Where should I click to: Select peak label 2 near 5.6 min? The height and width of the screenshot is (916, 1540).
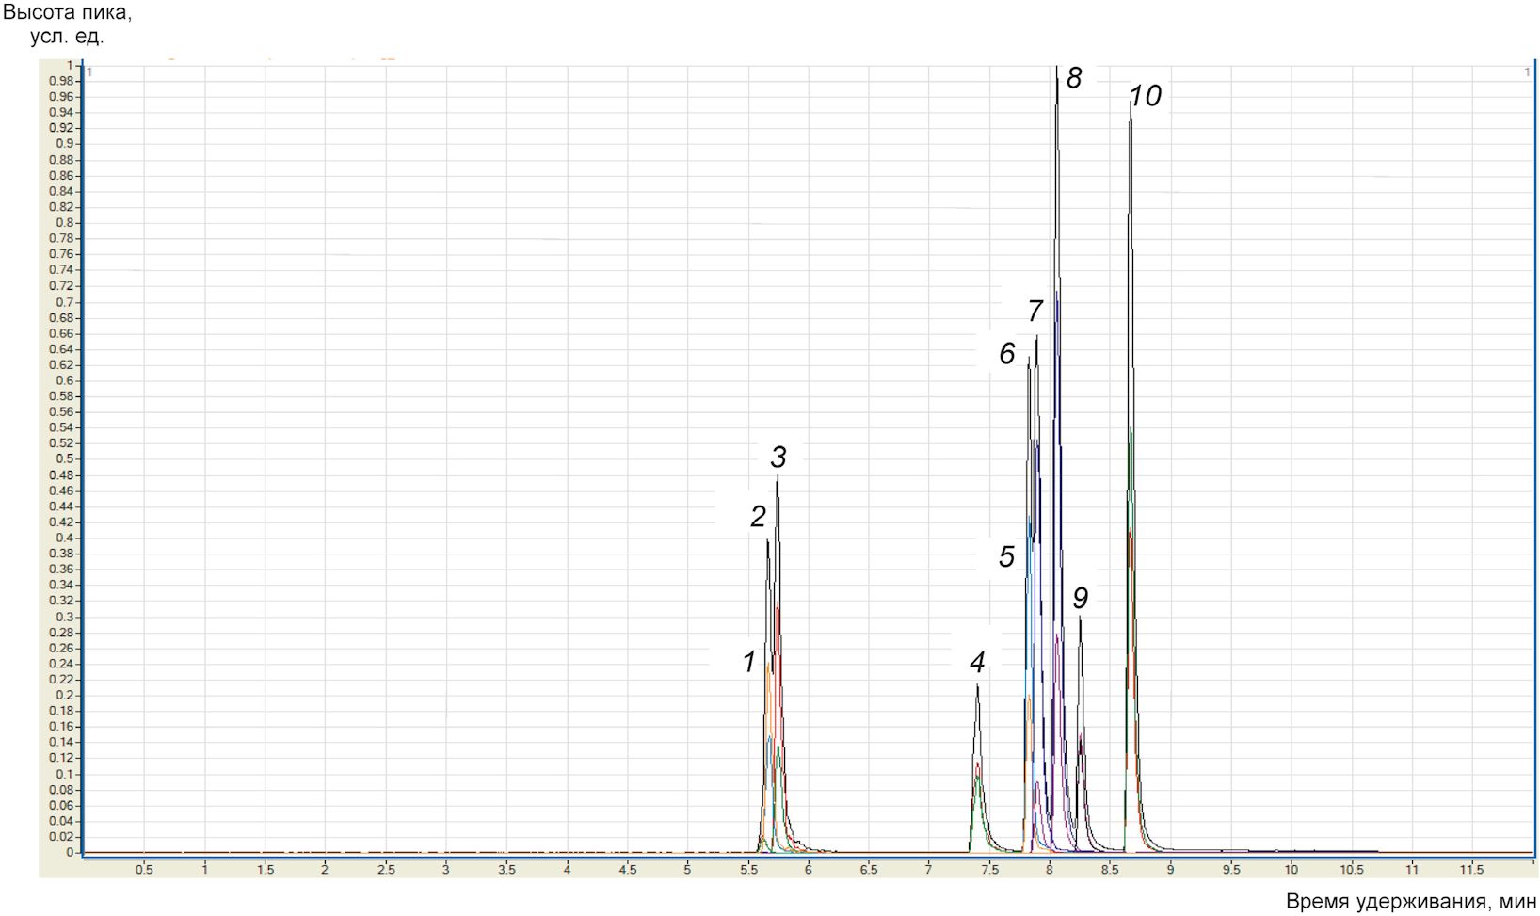point(758,516)
